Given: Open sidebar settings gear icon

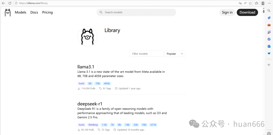Looking at the screenshot, I should coord(269,133).
